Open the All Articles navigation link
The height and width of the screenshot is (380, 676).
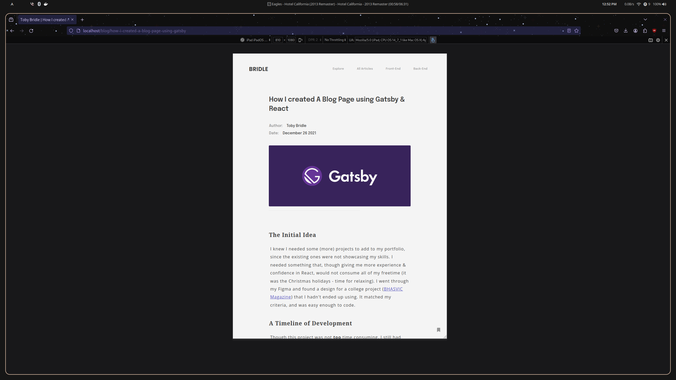(x=365, y=69)
